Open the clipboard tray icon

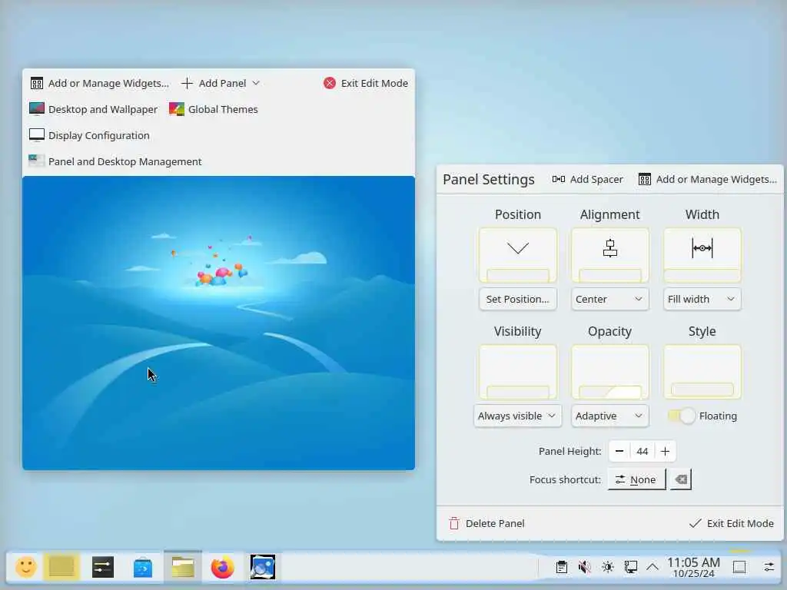[562, 568]
